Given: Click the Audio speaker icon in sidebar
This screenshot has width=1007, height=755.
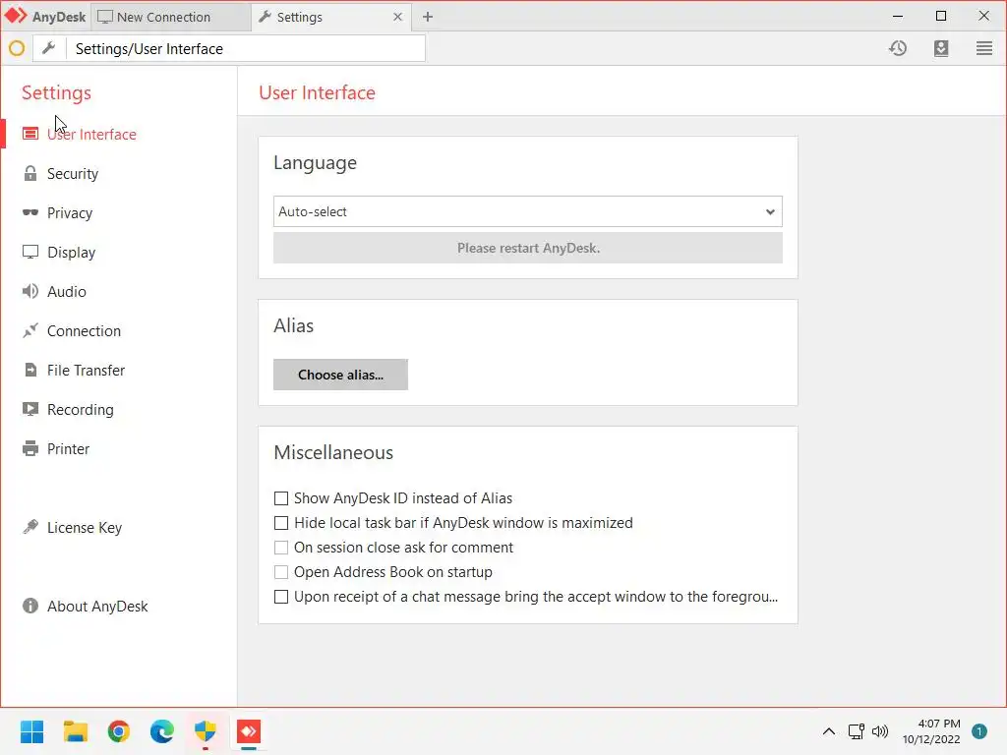Looking at the screenshot, I should [x=30, y=291].
